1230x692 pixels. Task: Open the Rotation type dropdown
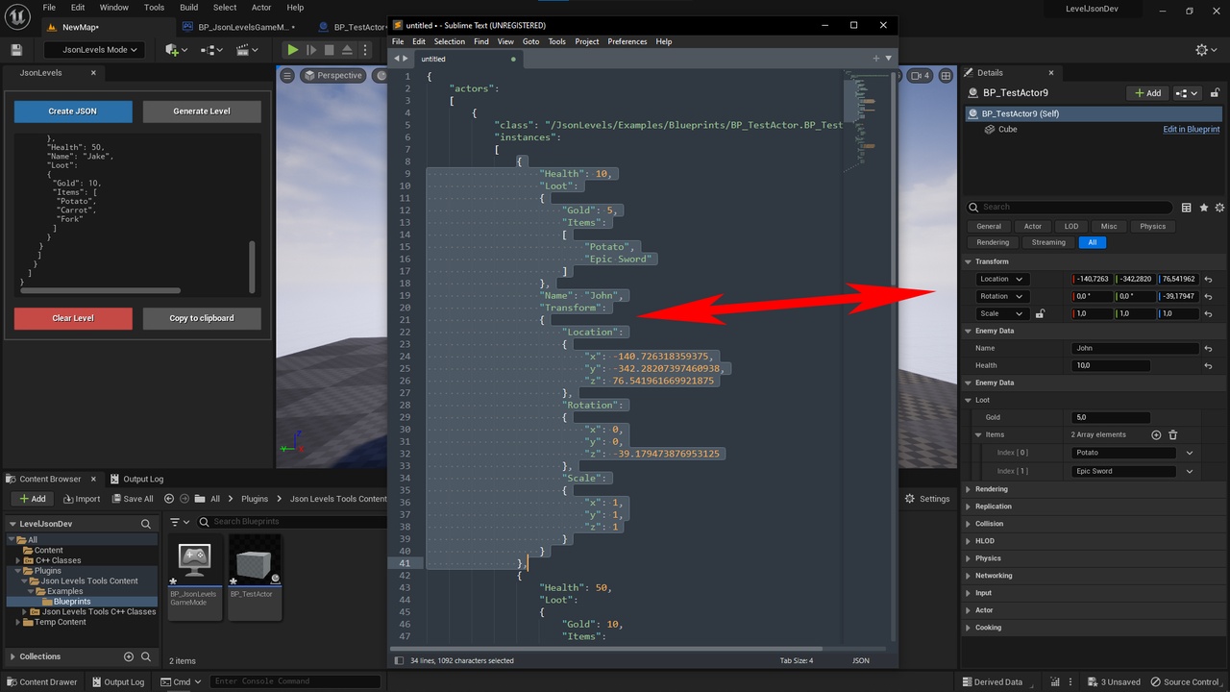[x=1000, y=297]
